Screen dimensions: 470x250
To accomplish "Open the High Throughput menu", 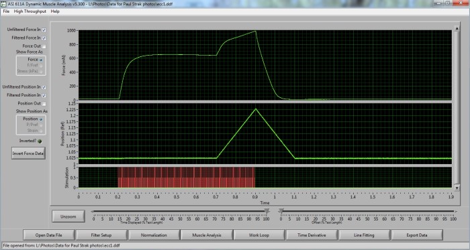I will coord(30,11).
